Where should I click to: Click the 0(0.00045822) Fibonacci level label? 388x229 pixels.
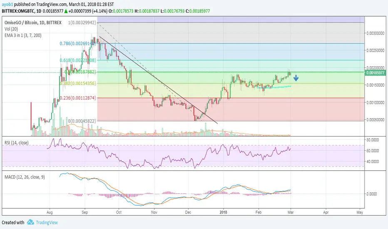pyautogui.click(x=82, y=121)
